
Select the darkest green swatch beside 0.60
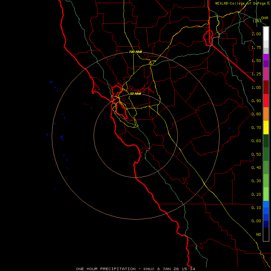click(266, 141)
